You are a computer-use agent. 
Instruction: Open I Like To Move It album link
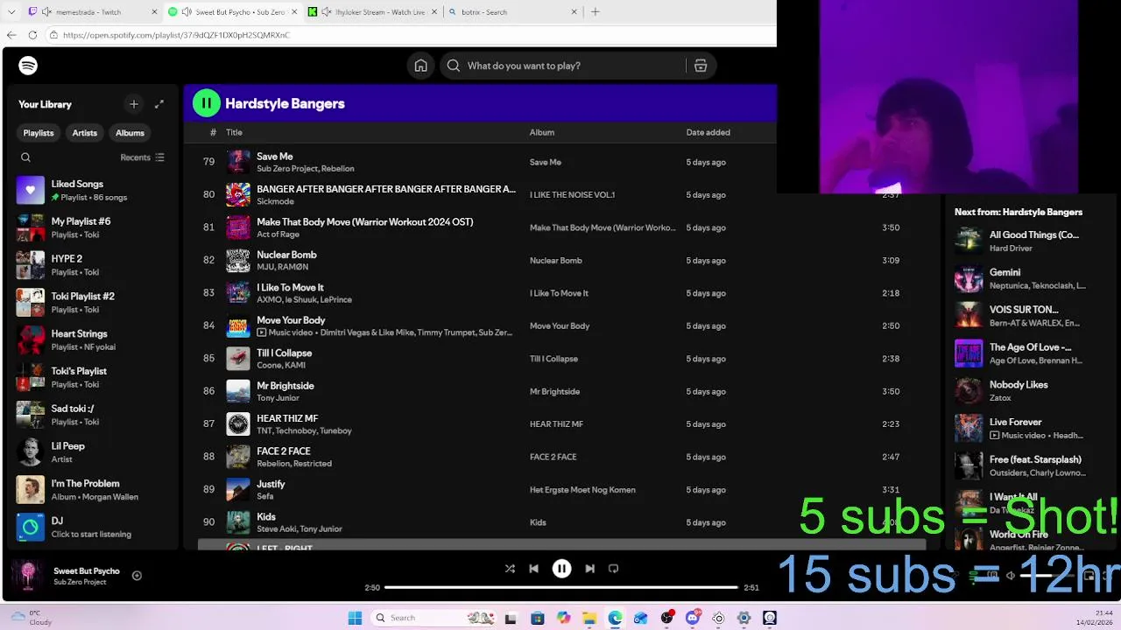click(x=559, y=293)
